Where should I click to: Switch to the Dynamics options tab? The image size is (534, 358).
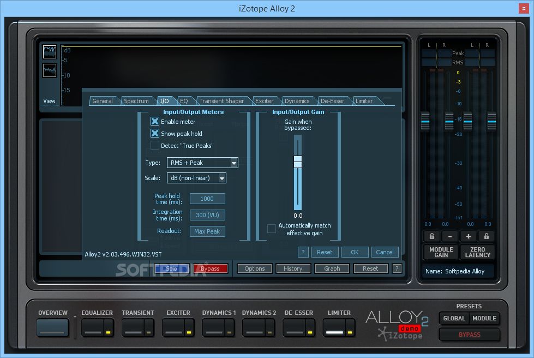click(297, 101)
